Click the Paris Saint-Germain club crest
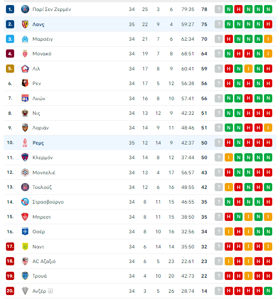Image resolution: width=280 pixels, height=301 pixels. pyautogui.click(x=25, y=9)
